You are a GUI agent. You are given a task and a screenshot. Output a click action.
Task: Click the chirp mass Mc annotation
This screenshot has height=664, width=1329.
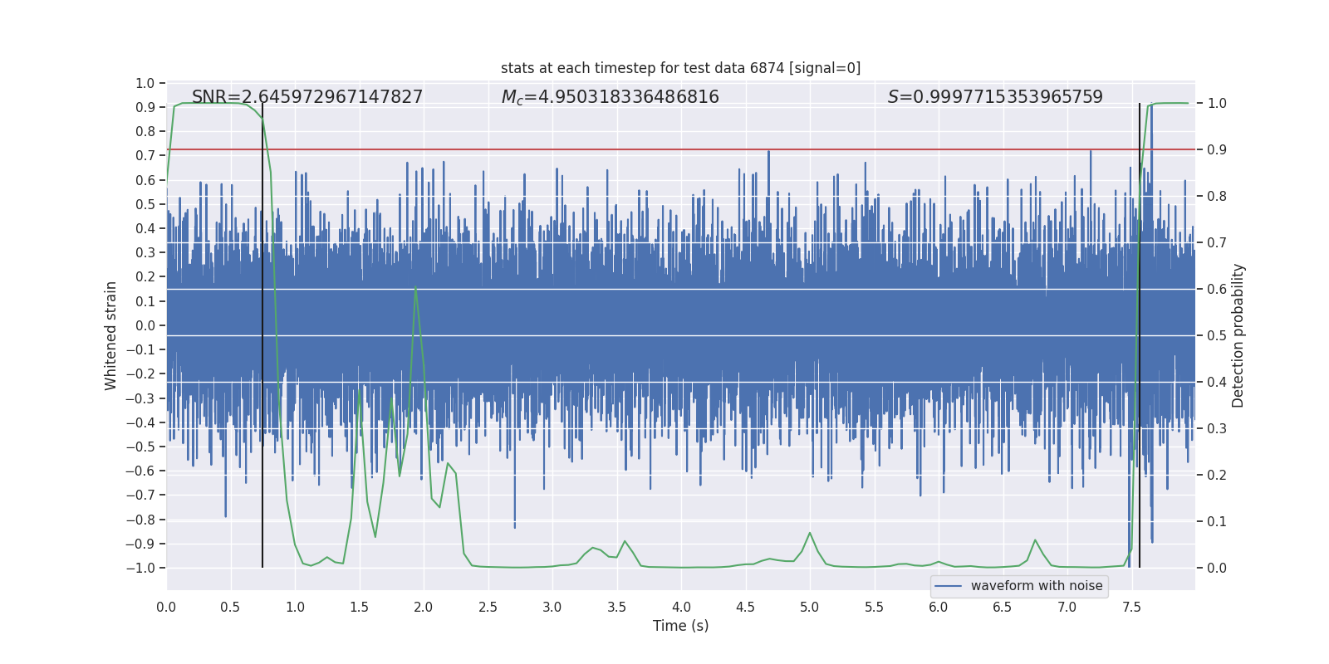coord(610,97)
